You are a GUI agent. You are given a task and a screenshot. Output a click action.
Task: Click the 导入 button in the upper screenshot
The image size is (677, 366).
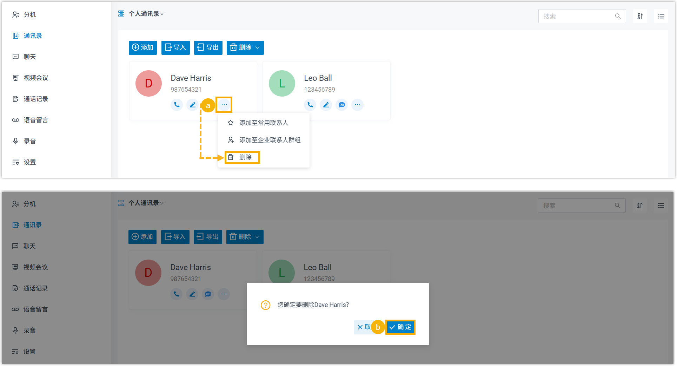(175, 48)
